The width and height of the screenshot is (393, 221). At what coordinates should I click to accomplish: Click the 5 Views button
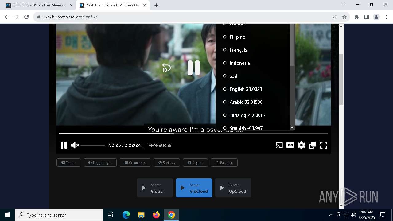167,163
